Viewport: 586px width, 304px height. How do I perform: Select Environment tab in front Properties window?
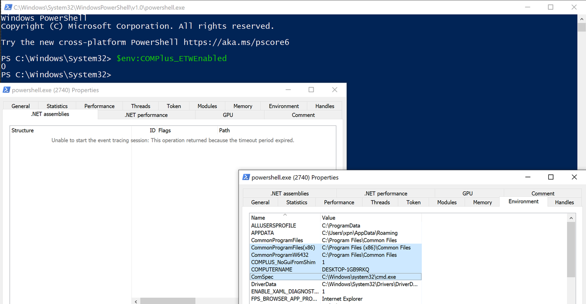pos(523,202)
